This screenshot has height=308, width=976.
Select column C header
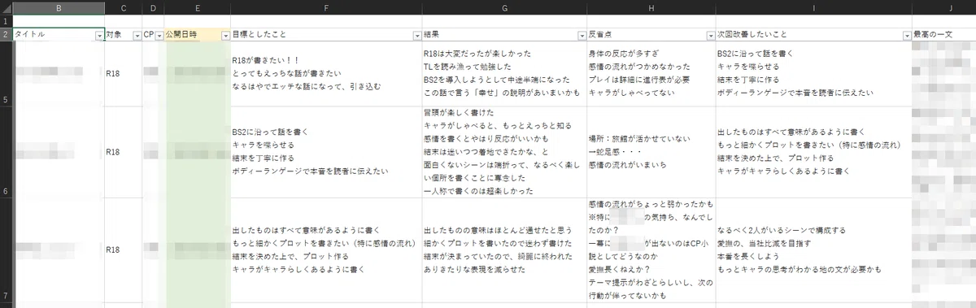pyautogui.click(x=123, y=7)
